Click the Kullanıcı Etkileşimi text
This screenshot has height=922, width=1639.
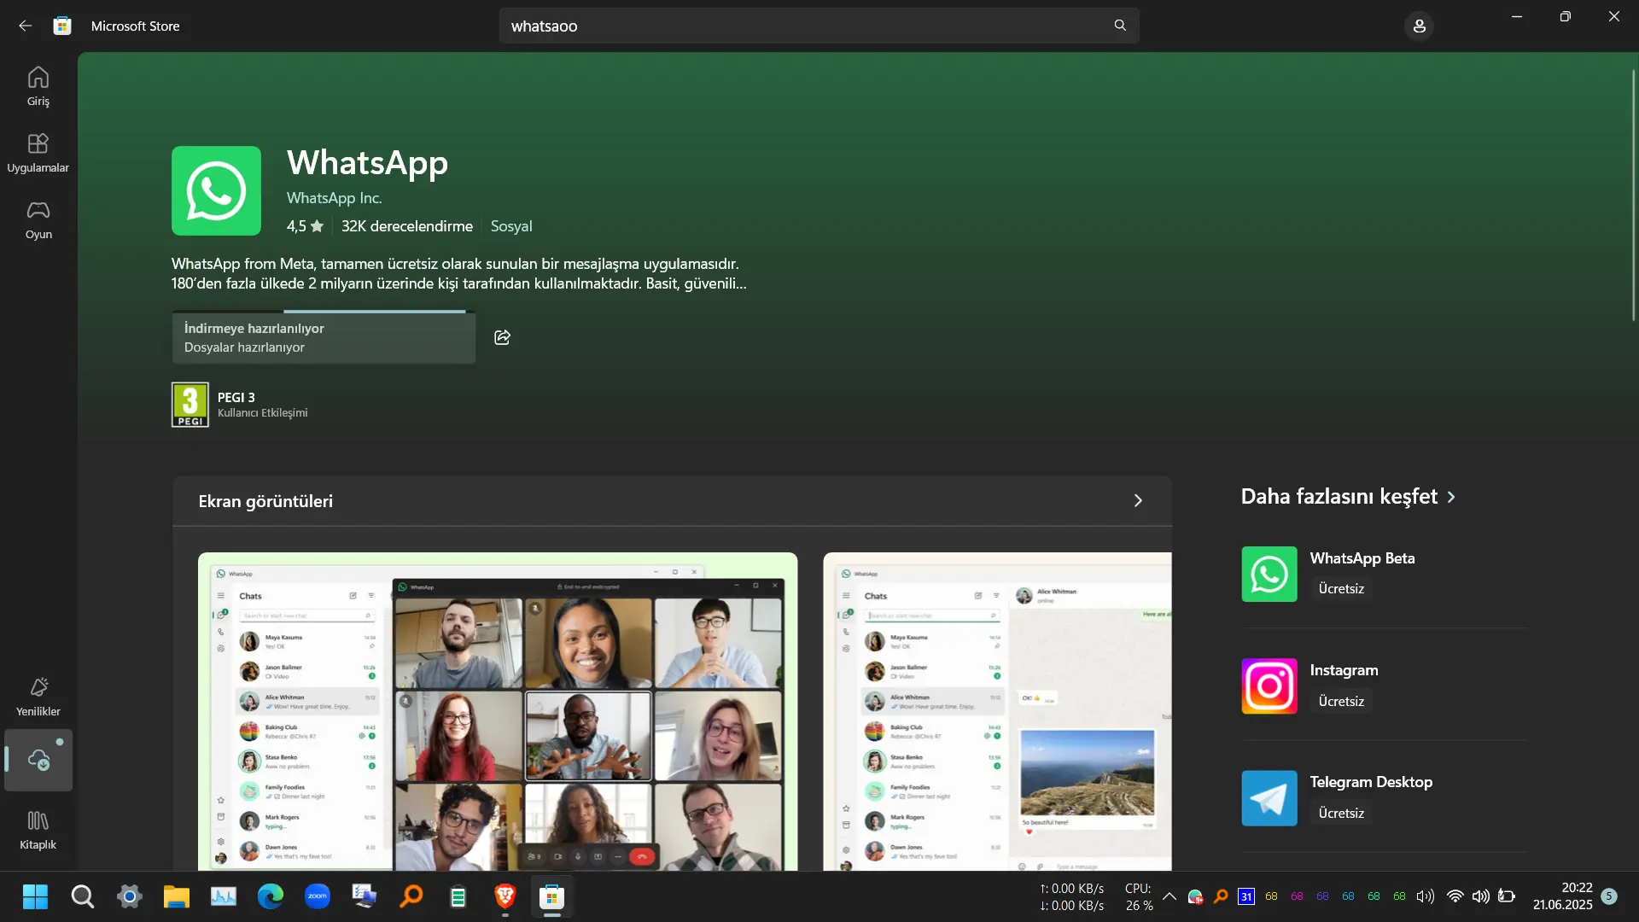click(263, 413)
